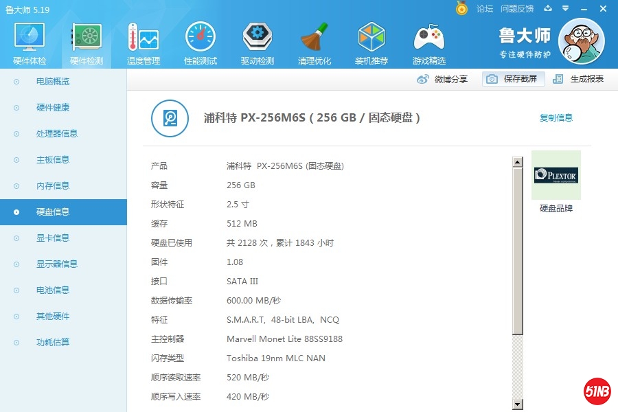The width and height of the screenshot is (618, 412).
Task: Click the vertical scrollbar thumb
Action: point(518,251)
